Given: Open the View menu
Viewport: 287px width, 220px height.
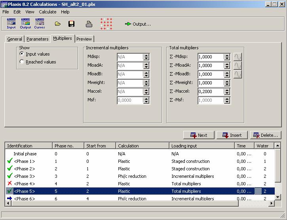Looking at the screenshot, I should pyautogui.click(x=30, y=12).
